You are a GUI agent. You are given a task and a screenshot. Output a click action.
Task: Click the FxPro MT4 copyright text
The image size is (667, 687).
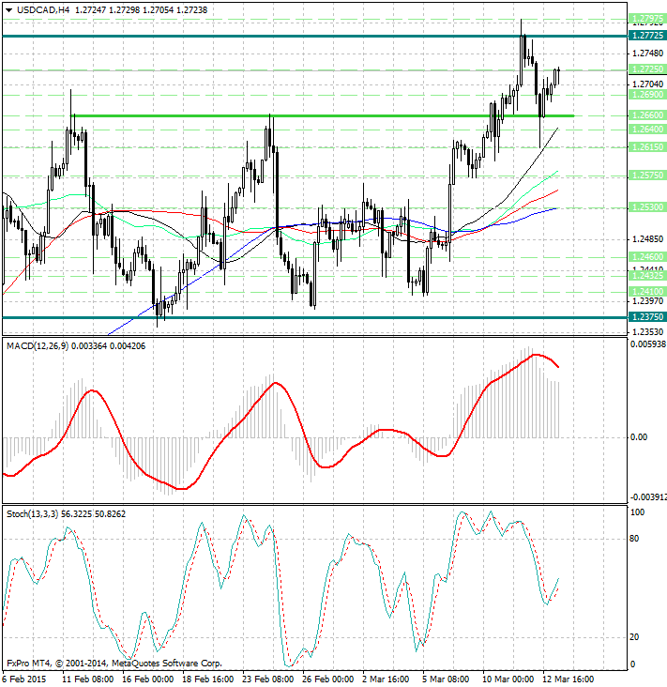[x=114, y=664]
